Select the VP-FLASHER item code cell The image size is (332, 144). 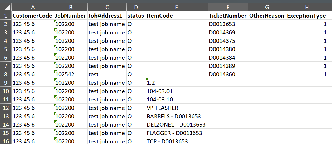(177, 108)
